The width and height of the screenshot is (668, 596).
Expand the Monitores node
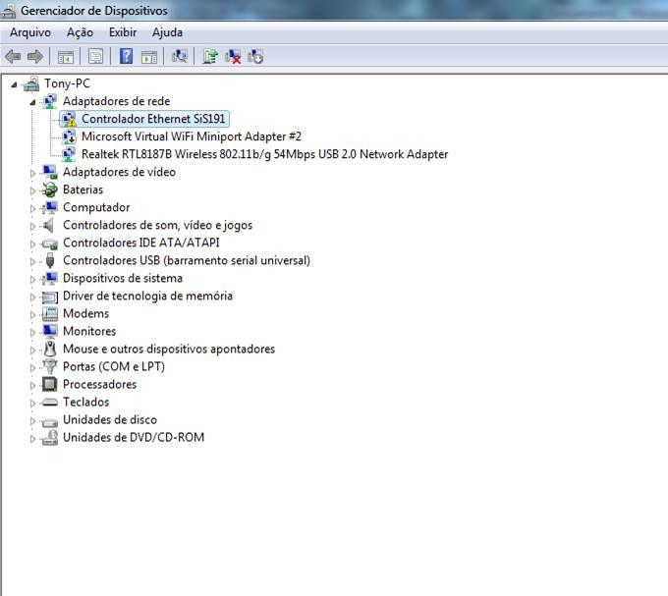coord(32,332)
